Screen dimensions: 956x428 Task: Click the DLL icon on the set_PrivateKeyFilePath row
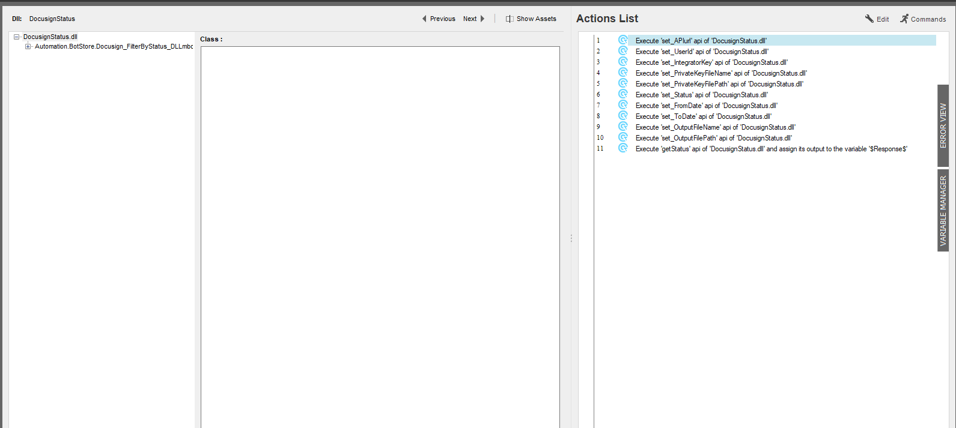pyautogui.click(x=623, y=83)
